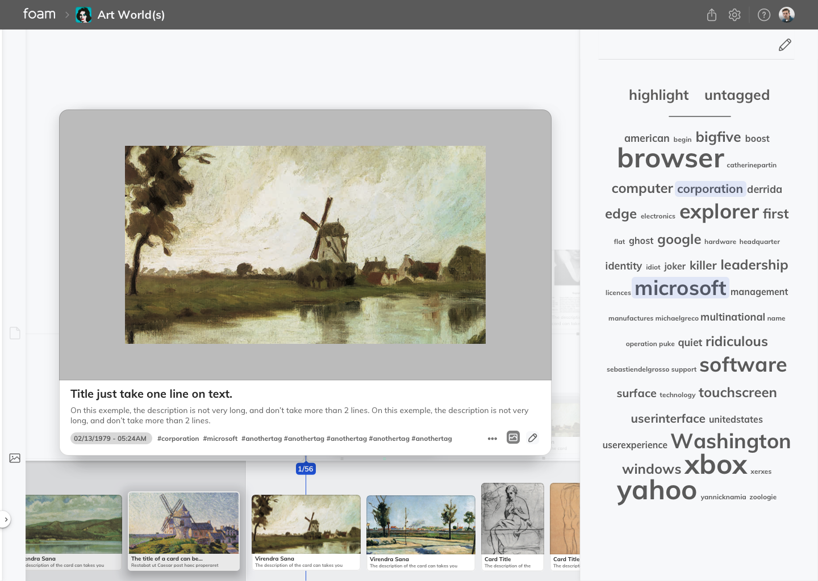
Task: Select the killer tag
Action: pyautogui.click(x=703, y=266)
